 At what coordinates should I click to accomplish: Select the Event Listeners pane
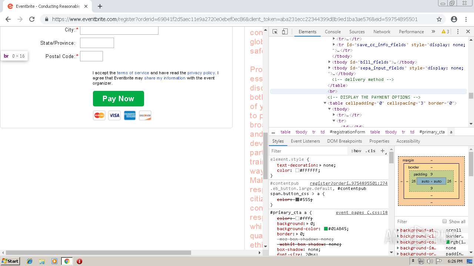click(305, 141)
